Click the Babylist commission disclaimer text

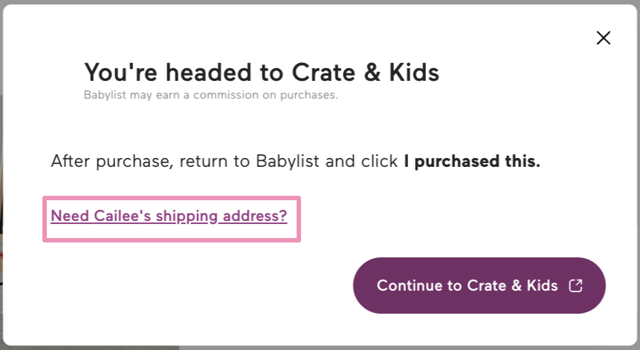click(x=210, y=95)
